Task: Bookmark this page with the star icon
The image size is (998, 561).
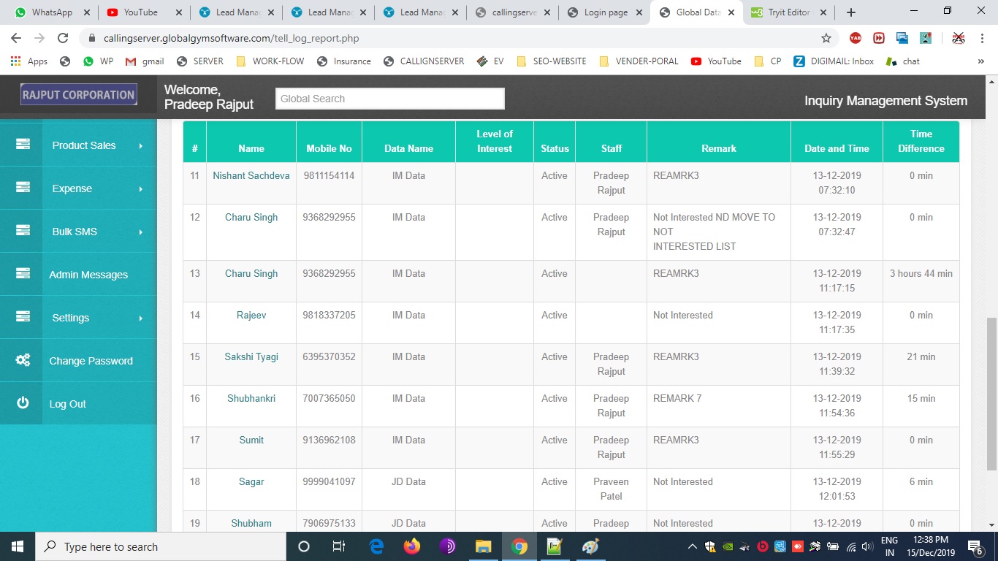Action: point(826,38)
